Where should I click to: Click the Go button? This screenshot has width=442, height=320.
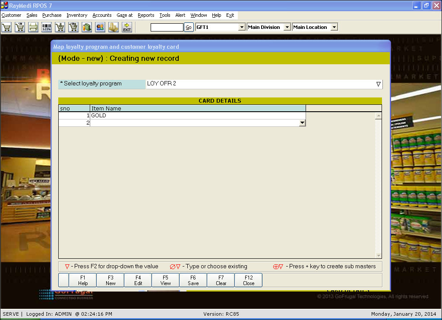click(189, 27)
